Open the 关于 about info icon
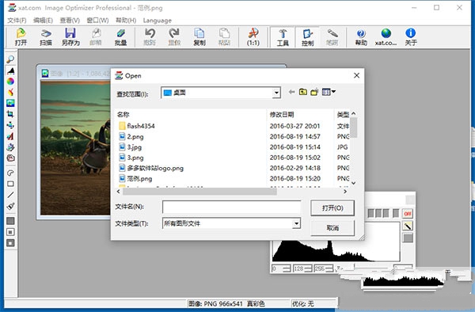Viewport: 475px width, 312px height. click(410, 37)
